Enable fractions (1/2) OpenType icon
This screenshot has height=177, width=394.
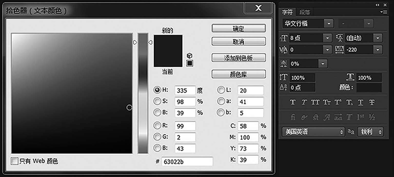coord(372,117)
